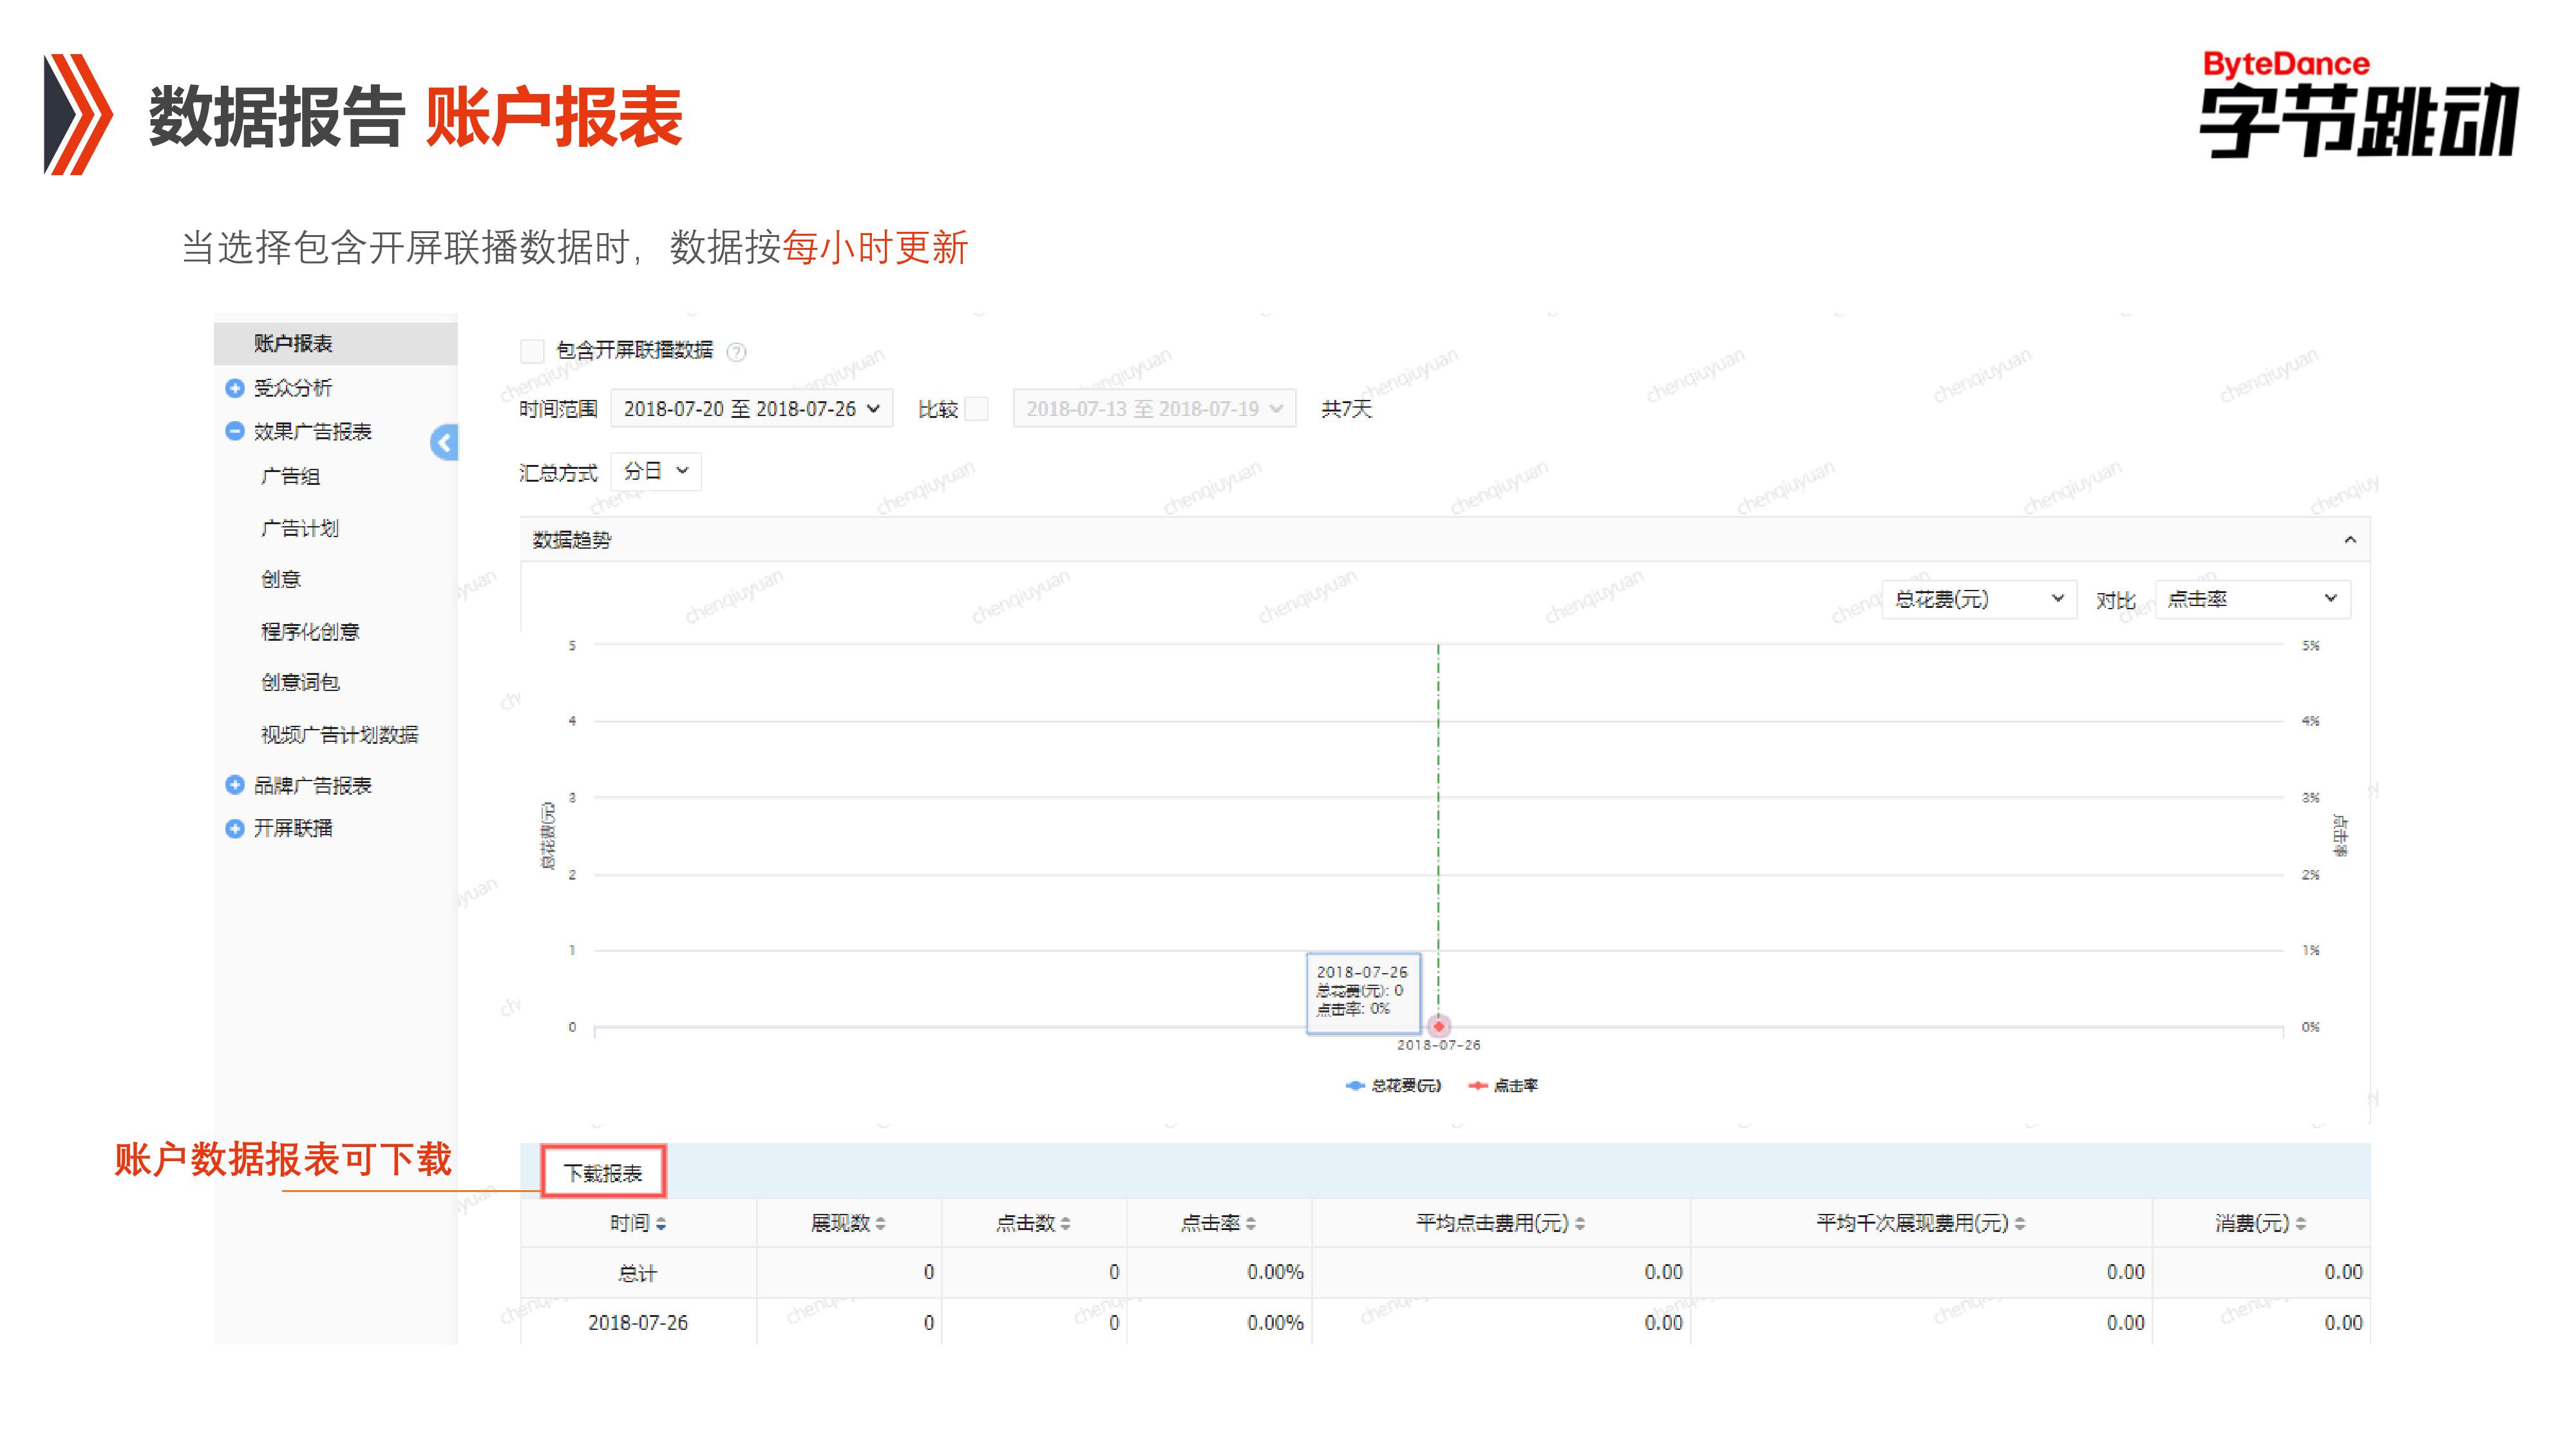Open 账户报表 in the sidebar
Viewport: 2576px width, 1449px height.
[293, 343]
